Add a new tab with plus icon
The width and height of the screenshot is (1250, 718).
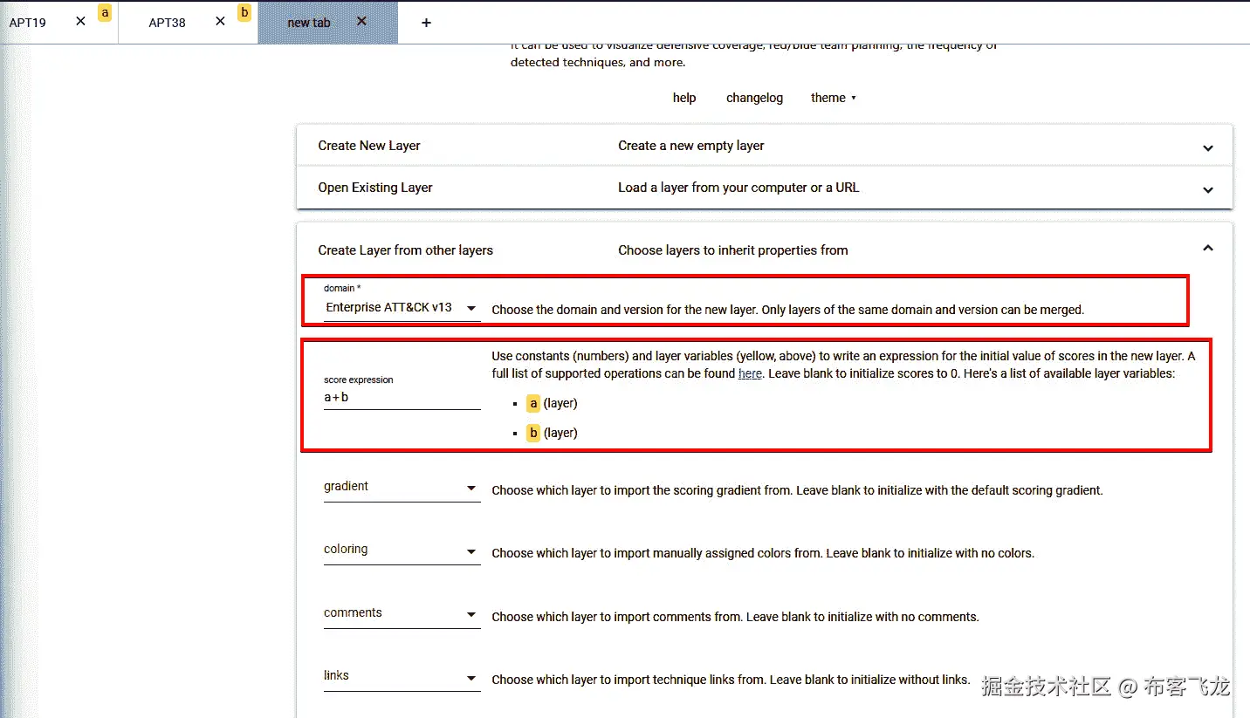click(426, 23)
